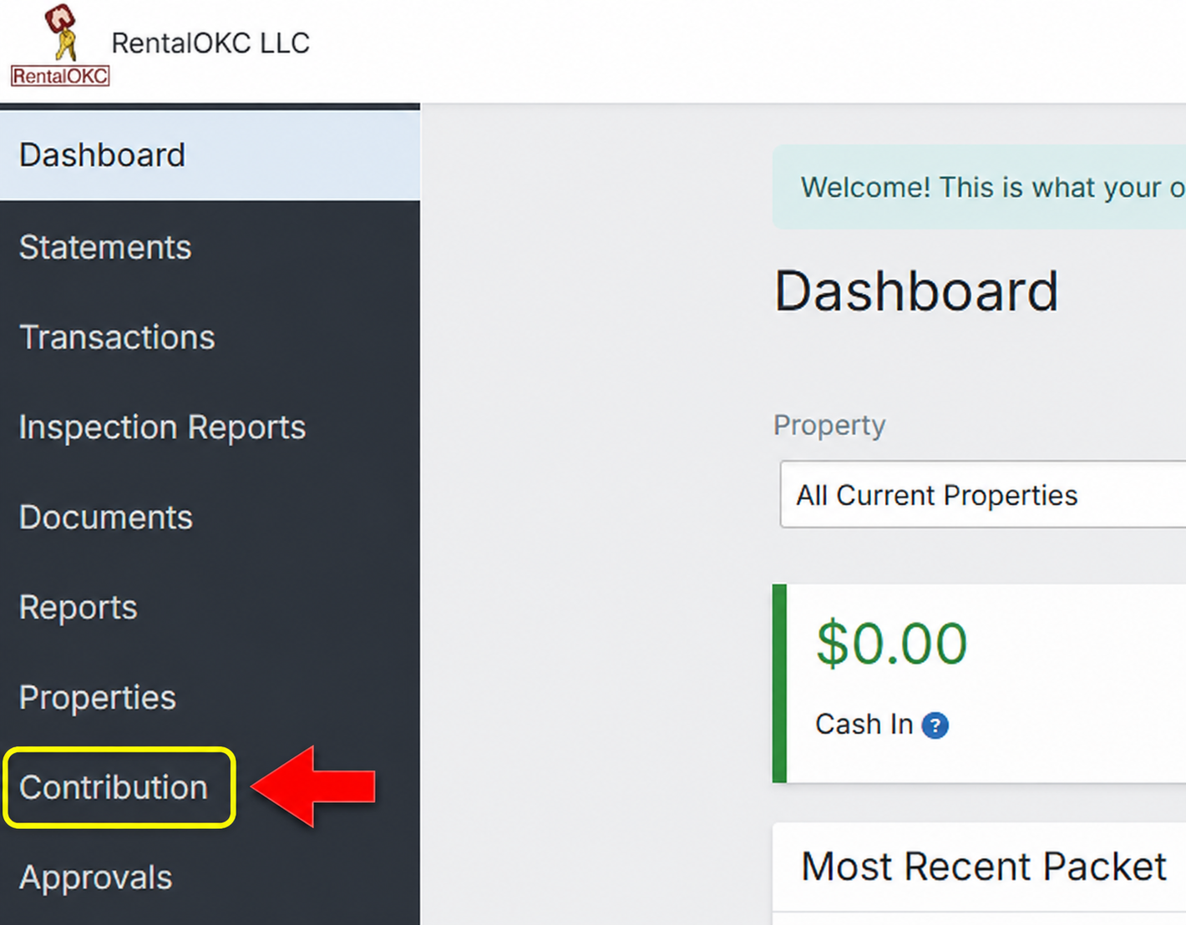Click the Welcome notification banner
Viewport: 1186px width, 925px height.
pos(979,187)
